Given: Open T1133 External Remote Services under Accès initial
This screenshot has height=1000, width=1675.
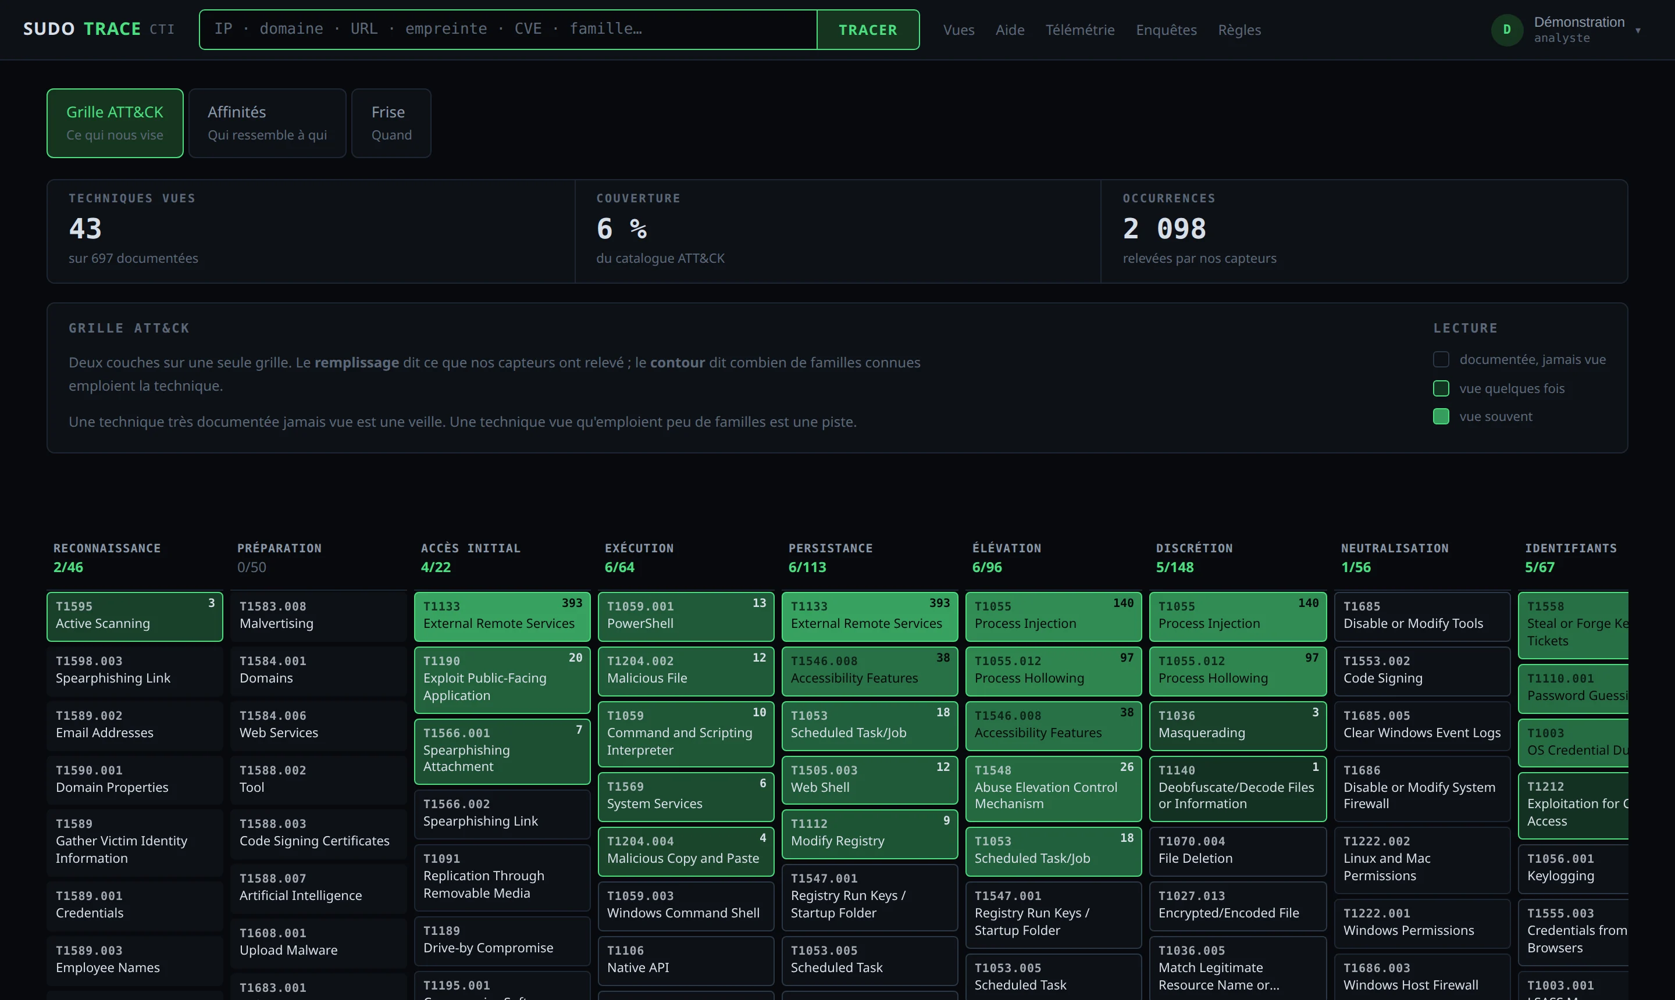Looking at the screenshot, I should [502, 616].
